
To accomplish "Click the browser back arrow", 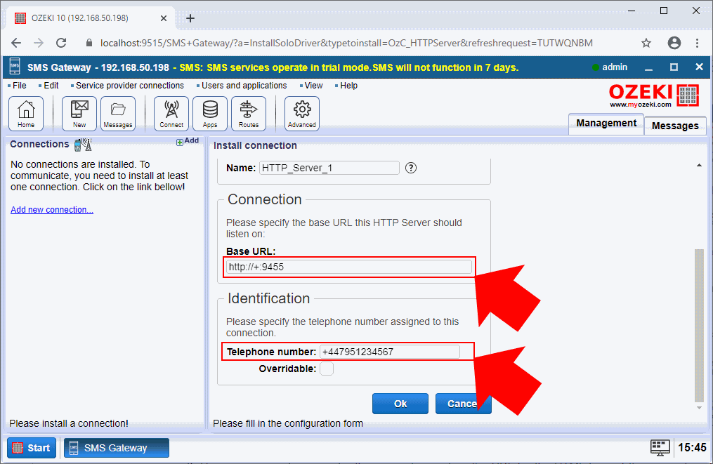I will tap(16, 43).
